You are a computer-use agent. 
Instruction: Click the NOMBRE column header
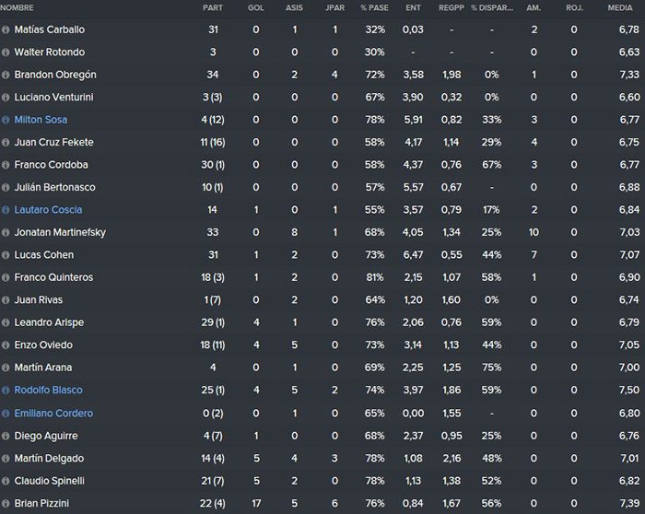point(17,7)
